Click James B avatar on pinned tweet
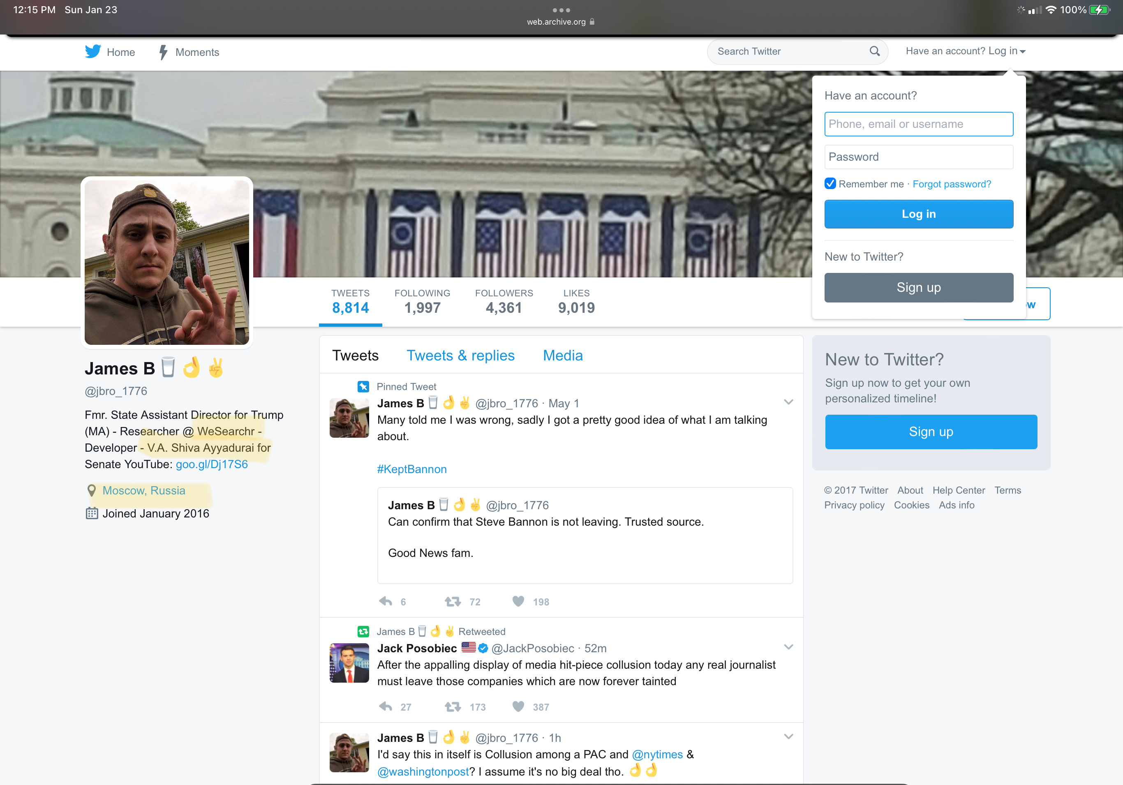Image resolution: width=1123 pixels, height=785 pixels. tap(349, 418)
